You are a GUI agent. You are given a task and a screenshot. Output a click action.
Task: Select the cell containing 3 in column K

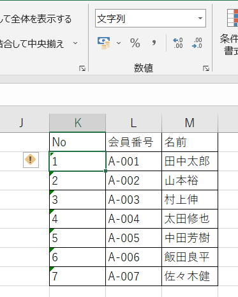pyautogui.click(x=78, y=199)
